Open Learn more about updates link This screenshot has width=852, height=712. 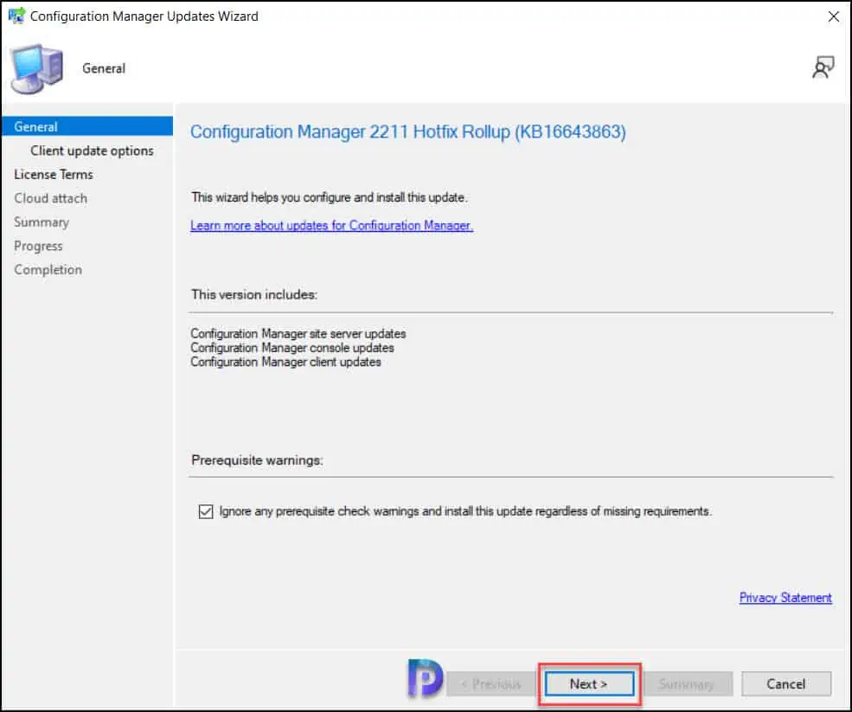pyautogui.click(x=331, y=226)
